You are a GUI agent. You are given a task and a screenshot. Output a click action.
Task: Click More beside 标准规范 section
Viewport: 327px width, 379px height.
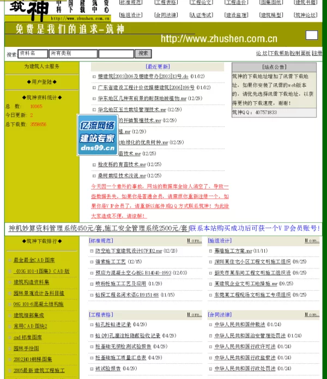[195, 241]
